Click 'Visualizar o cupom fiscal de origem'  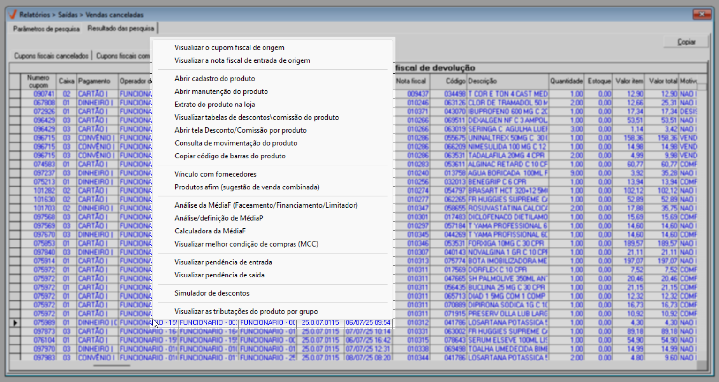click(x=229, y=47)
